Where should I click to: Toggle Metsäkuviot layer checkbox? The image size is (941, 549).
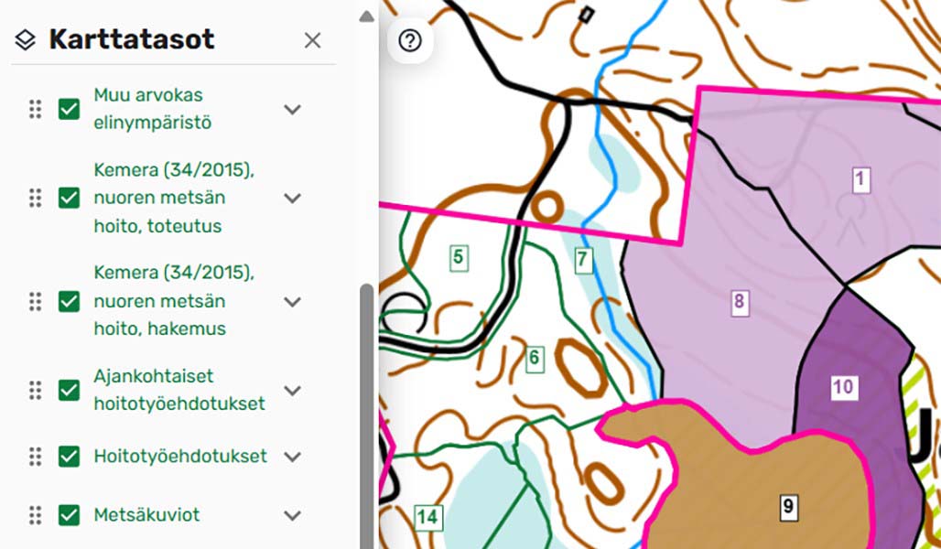pos(69,515)
